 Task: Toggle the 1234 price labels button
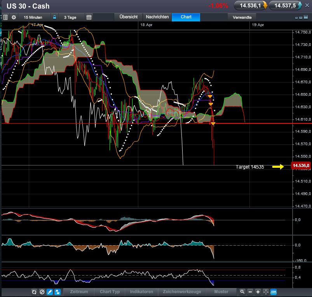(273, 292)
